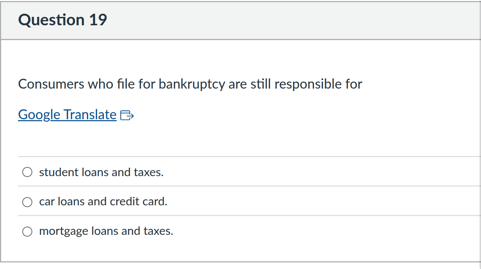The width and height of the screenshot is (481, 270).
Task: Translate the question via Google Translate
Action: 67,114
